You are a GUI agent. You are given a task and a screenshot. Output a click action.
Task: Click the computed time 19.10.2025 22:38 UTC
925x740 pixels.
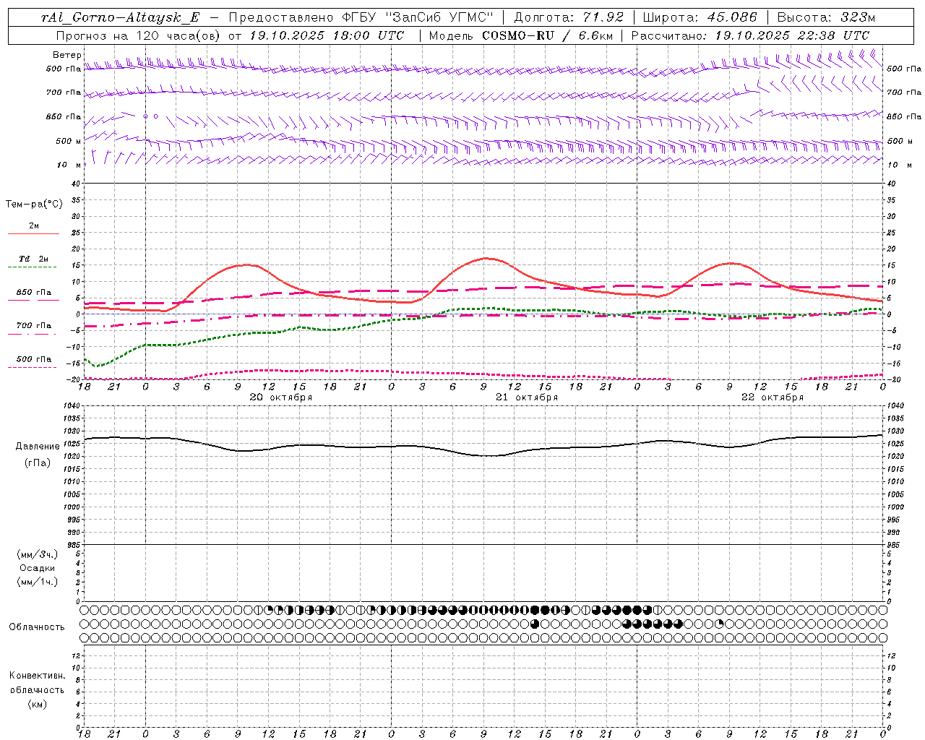792,35
